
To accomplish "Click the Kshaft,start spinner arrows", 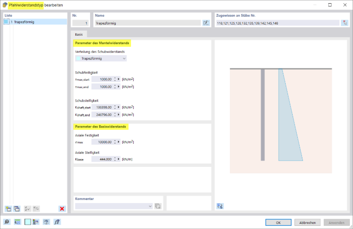I will [115, 107].
